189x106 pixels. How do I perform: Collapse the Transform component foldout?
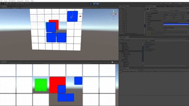click(x=147, y=13)
